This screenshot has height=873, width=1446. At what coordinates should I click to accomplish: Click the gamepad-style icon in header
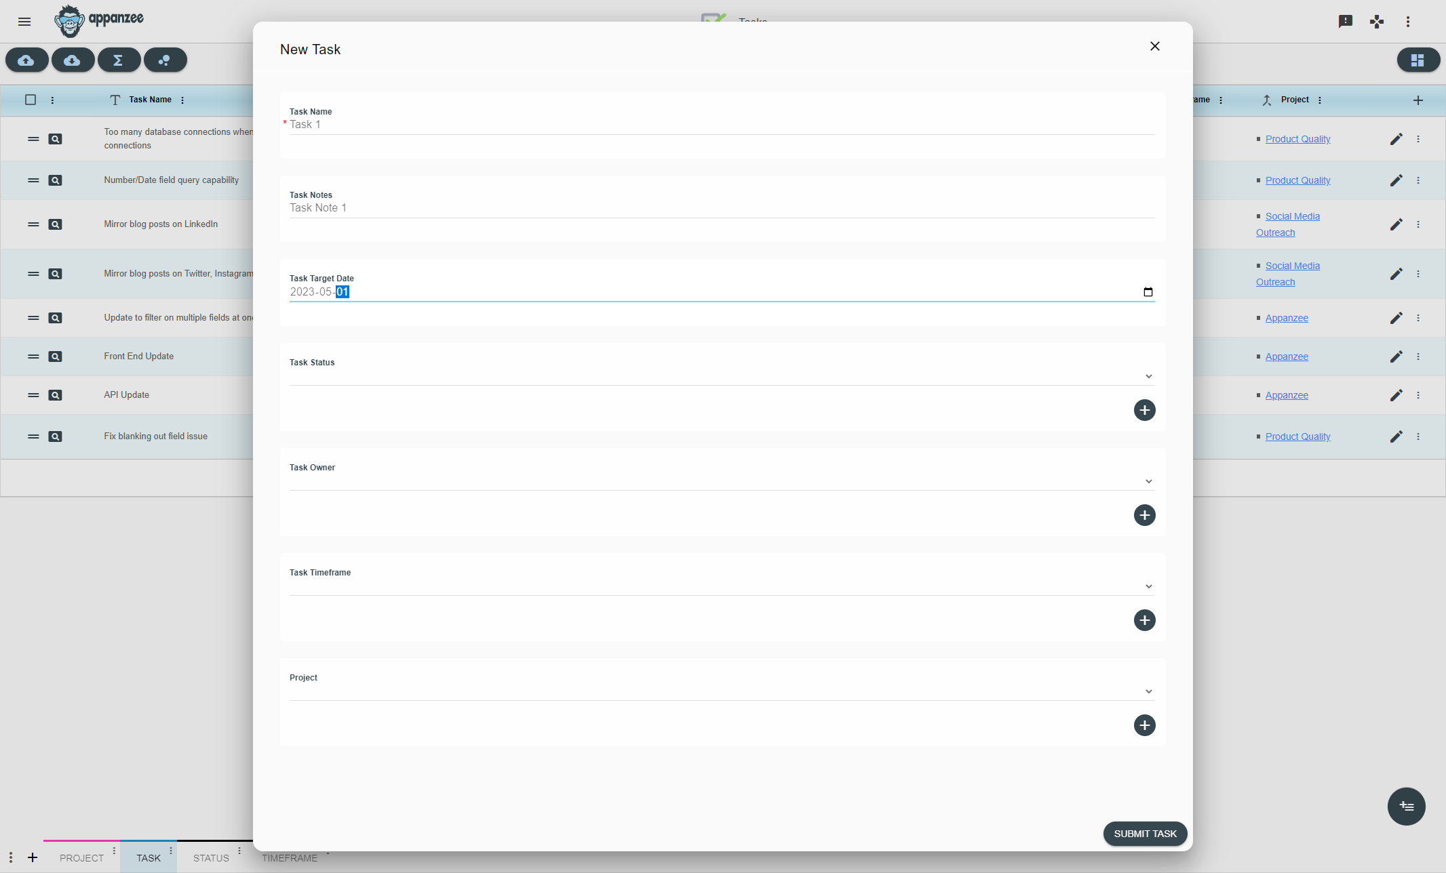coord(1377,22)
